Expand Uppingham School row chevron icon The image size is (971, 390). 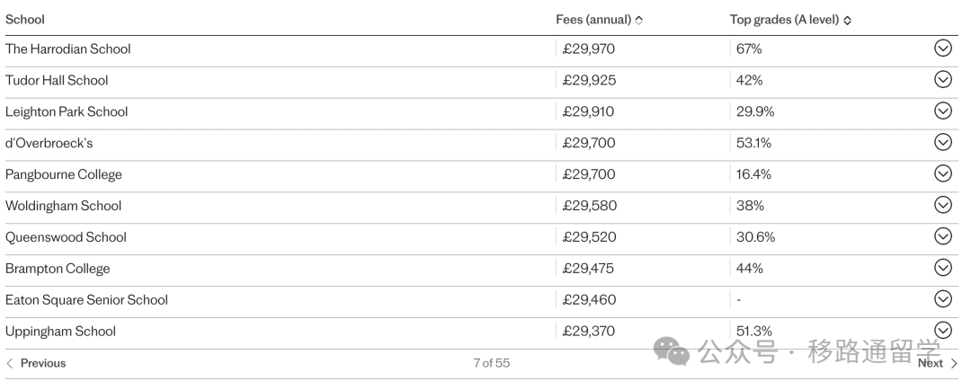(942, 330)
